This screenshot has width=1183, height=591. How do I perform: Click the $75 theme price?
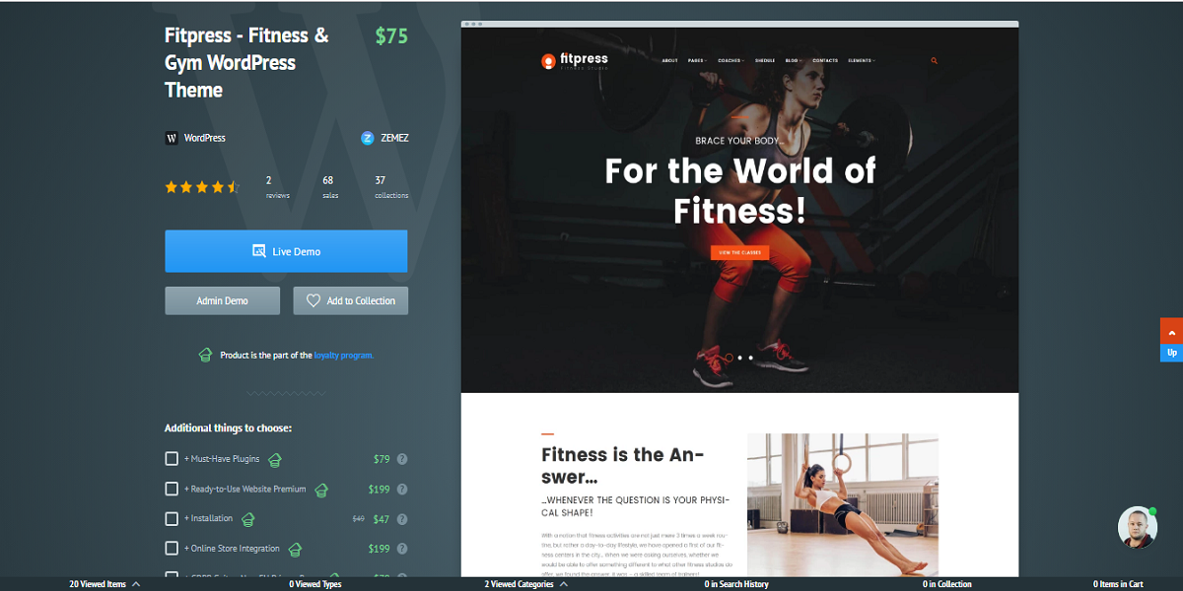coord(391,36)
